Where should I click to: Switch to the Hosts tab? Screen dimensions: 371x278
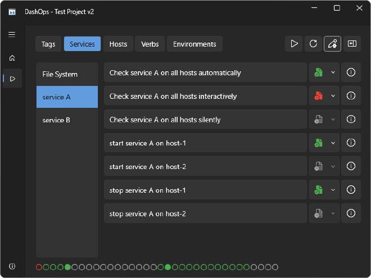point(118,44)
